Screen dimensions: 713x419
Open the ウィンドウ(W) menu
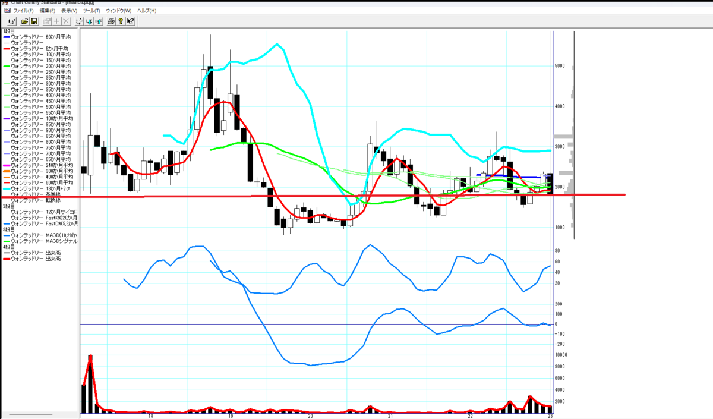tap(119, 11)
